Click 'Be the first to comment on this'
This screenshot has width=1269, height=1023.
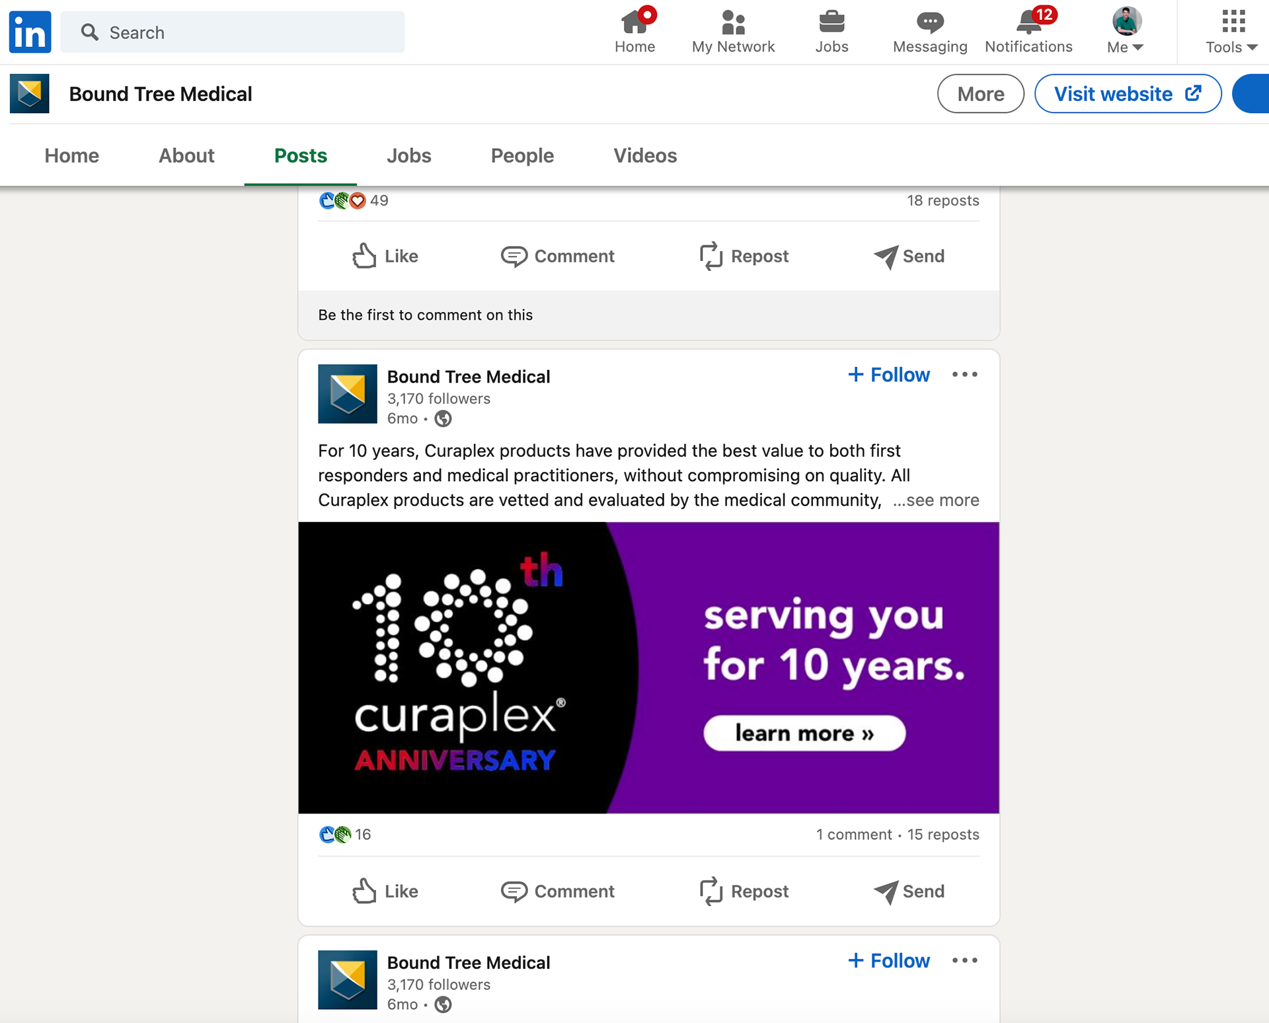pyautogui.click(x=425, y=315)
